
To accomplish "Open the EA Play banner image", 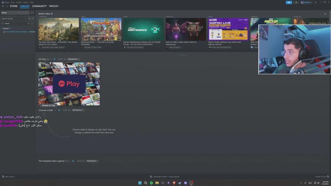I will tap(69, 84).
